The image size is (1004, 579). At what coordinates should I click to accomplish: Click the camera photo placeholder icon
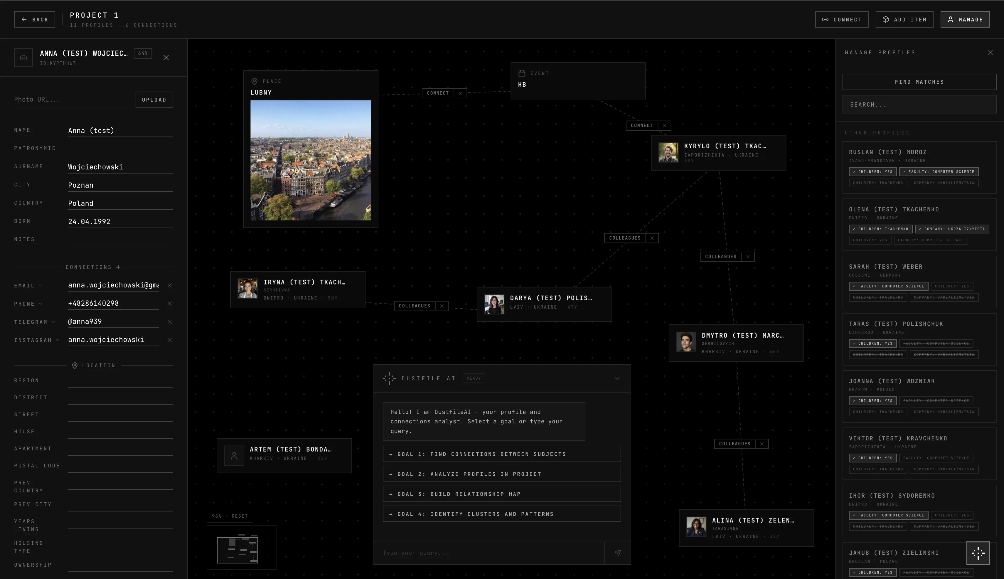(23, 58)
